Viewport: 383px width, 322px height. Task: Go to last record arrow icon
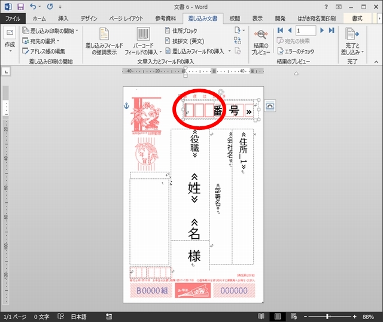pos(332,31)
